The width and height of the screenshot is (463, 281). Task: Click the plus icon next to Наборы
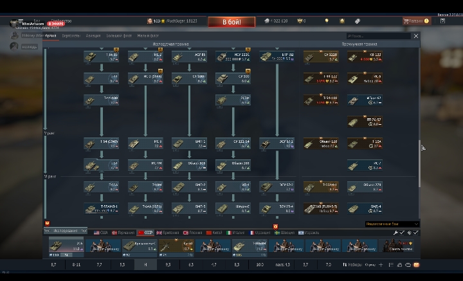coord(381,265)
